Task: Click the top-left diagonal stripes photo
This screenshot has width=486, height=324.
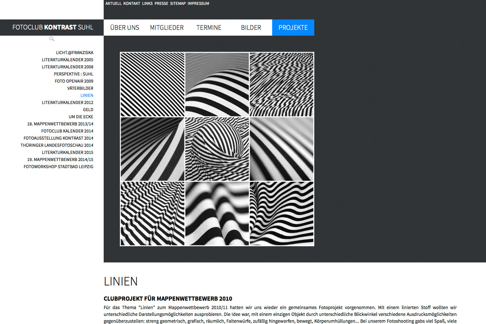Action: (x=152, y=84)
